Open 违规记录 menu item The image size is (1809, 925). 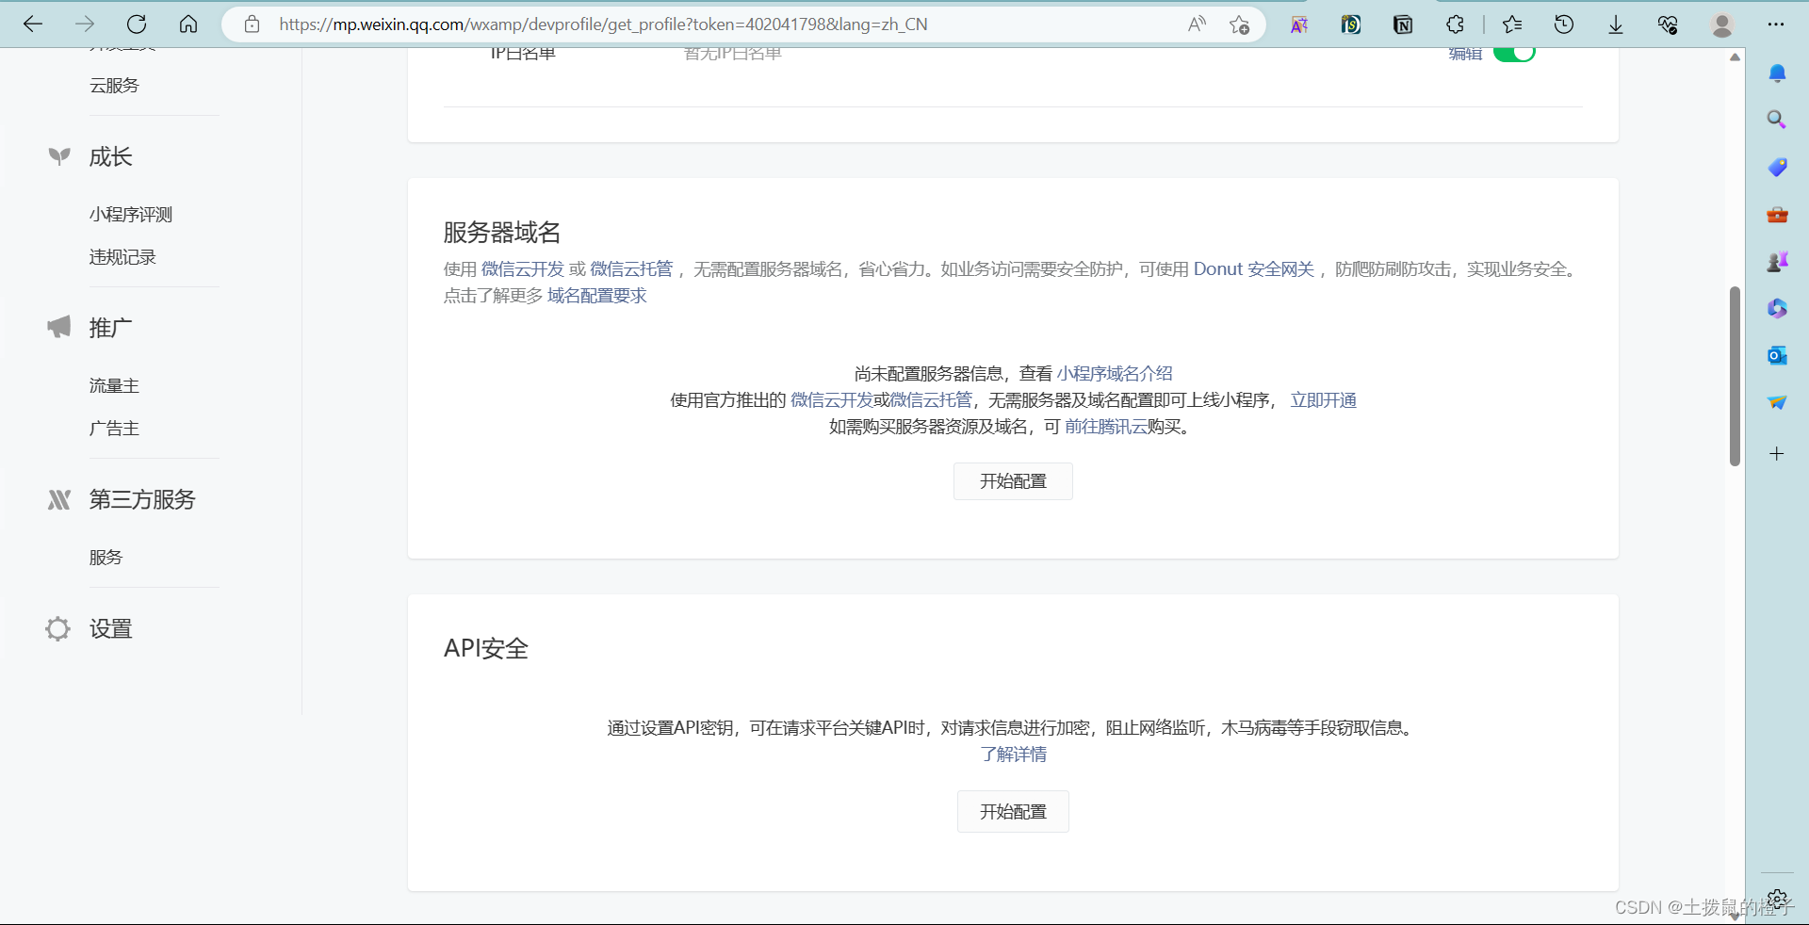pyautogui.click(x=122, y=257)
